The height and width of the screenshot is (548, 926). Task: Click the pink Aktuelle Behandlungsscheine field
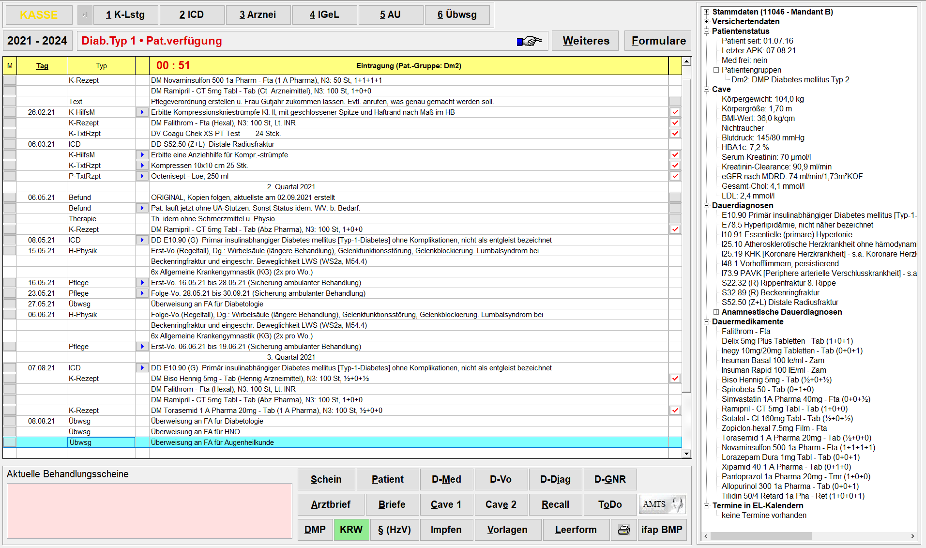pyautogui.click(x=149, y=511)
